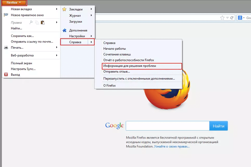The image size is (251, 167).
Task: Click the private window mask icon
Action: click(x=6, y=15)
